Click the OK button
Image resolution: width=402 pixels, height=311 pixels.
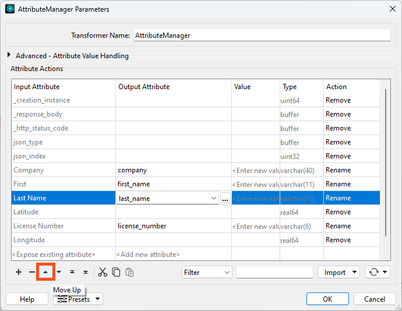327,299
